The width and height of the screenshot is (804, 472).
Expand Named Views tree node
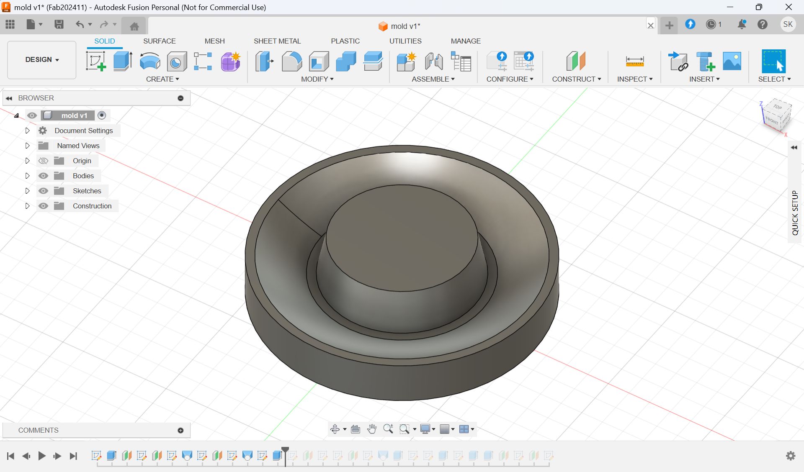[27, 146]
